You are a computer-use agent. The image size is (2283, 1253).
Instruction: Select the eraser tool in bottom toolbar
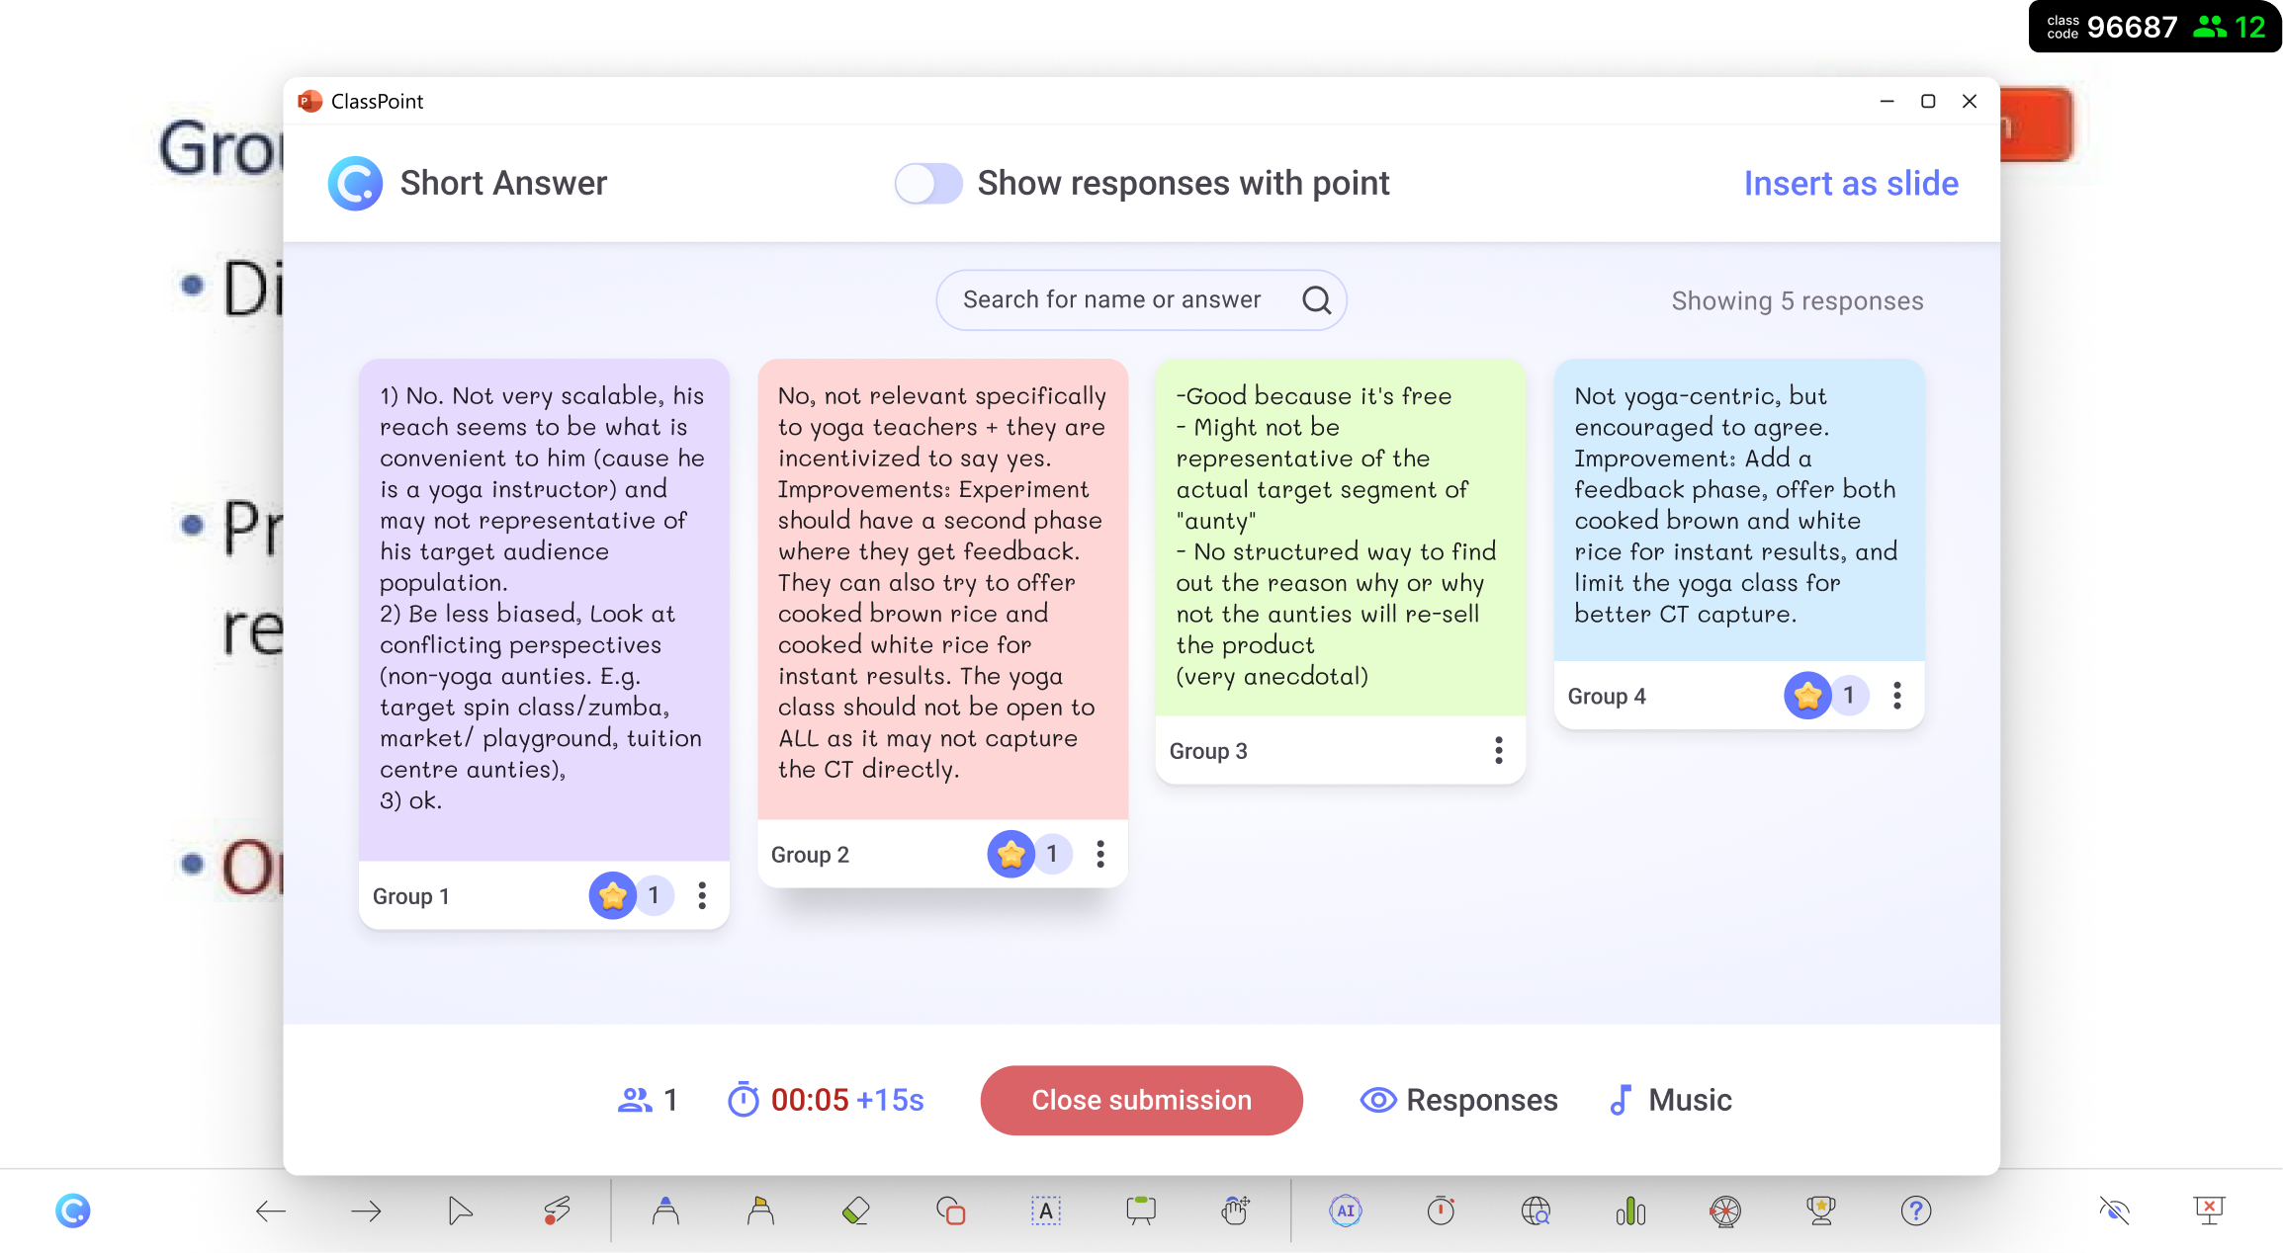pos(855,1211)
